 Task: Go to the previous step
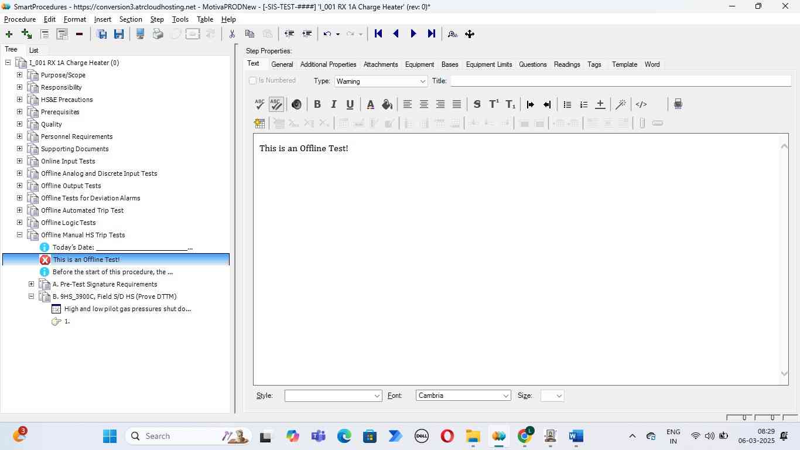coord(396,34)
